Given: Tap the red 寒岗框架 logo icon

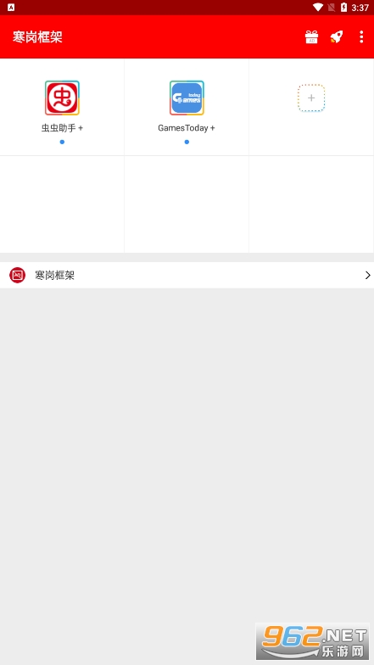Looking at the screenshot, I should [x=17, y=275].
